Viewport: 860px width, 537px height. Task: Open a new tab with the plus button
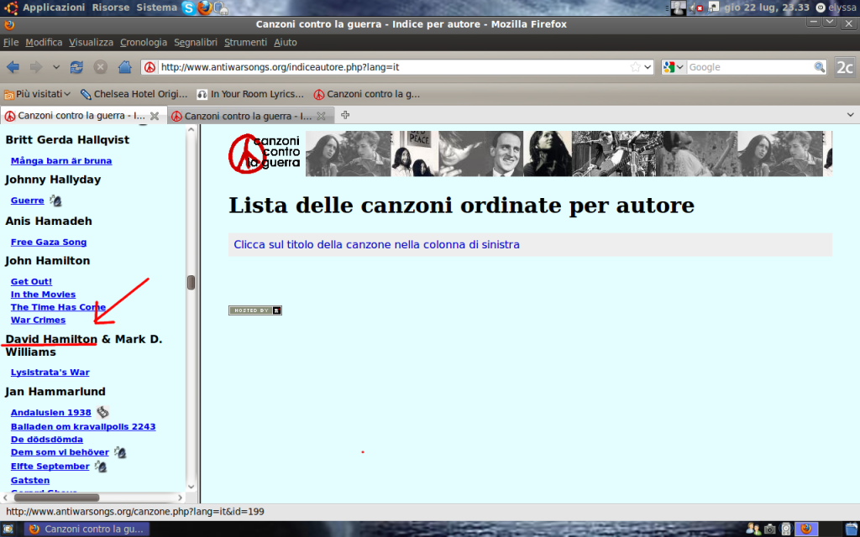345,115
